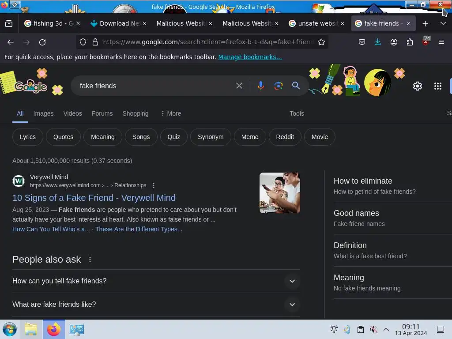Screen dimensions: 452x339
Task: Open the list all tabs dropdown arrow
Action: [x=443, y=24]
